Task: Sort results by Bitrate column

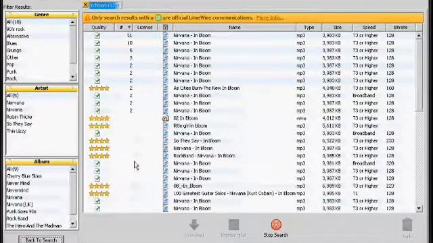Action: (x=401, y=27)
